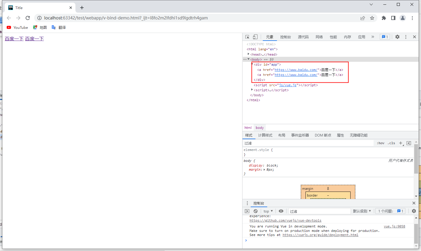Click second baidu.com href in DOM tree

[x=296, y=75]
